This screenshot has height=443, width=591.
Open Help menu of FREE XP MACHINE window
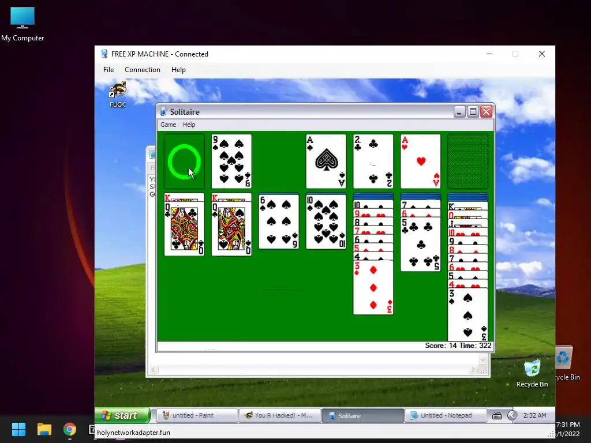178,70
